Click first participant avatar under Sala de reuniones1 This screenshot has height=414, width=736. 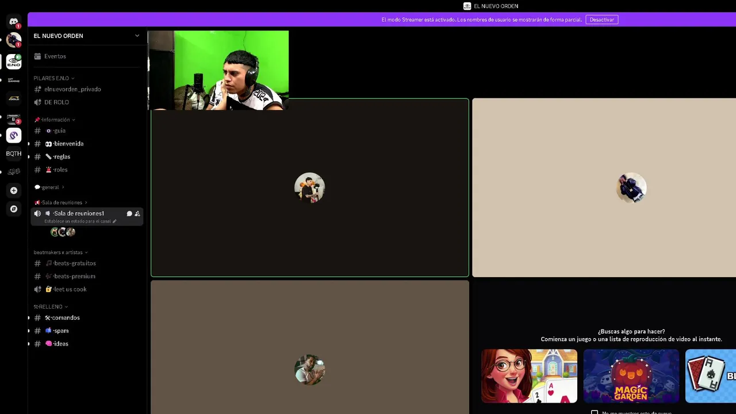point(55,232)
